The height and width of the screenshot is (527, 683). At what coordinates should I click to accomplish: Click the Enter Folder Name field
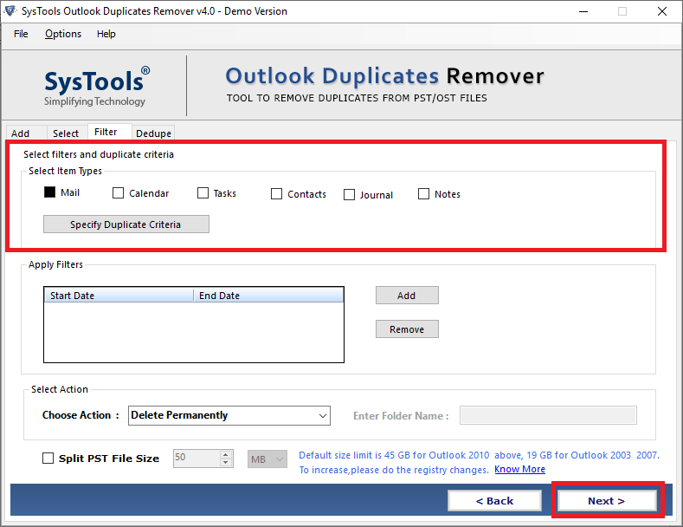(x=548, y=415)
